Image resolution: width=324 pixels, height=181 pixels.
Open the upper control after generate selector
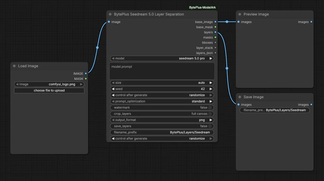pos(162,95)
